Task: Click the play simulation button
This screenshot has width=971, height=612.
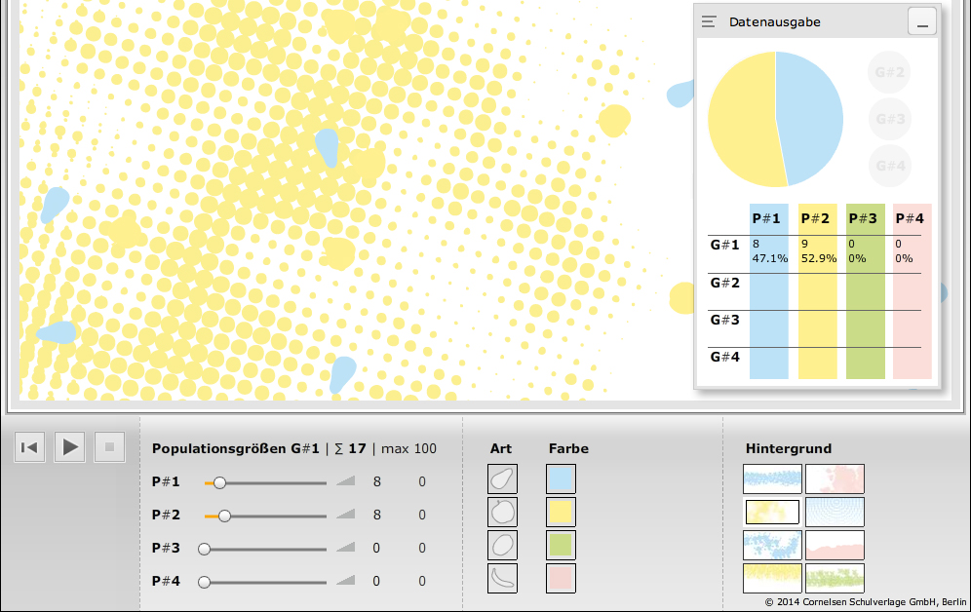Action: coord(70,447)
